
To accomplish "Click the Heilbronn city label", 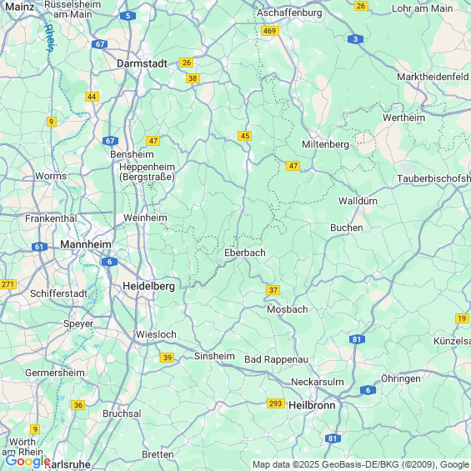I will [x=312, y=405].
